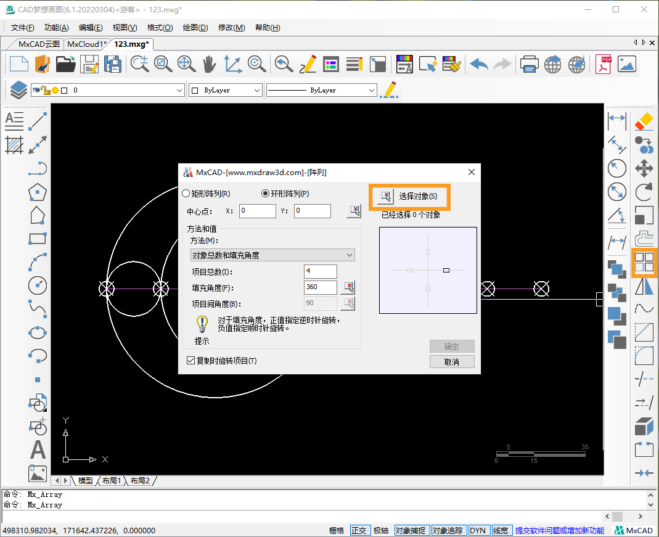This screenshot has width=659, height=537.
Task: Click the Export PDF icon
Action: click(x=602, y=64)
